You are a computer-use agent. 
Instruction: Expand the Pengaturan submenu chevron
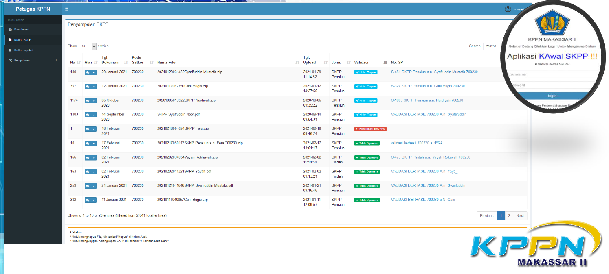(56, 61)
